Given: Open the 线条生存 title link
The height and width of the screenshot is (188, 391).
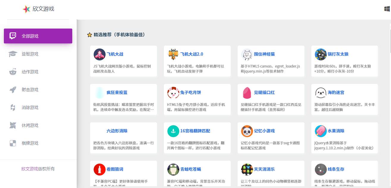Looking at the screenshot, I should tap(336, 169).
